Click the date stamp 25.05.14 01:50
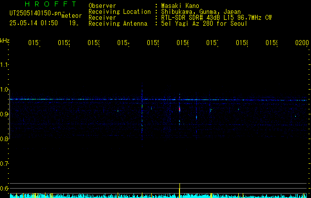This screenshot has height=198, width=311. (x=34, y=23)
